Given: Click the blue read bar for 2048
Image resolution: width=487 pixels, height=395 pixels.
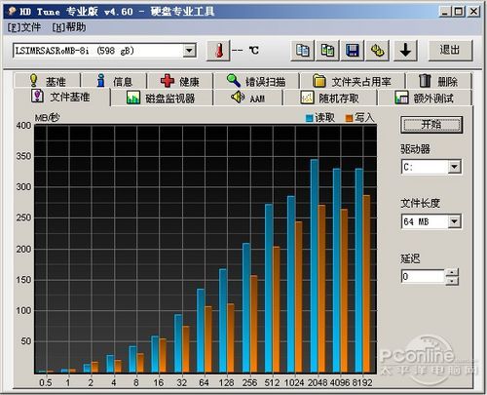Looking at the screenshot, I should point(315,266).
